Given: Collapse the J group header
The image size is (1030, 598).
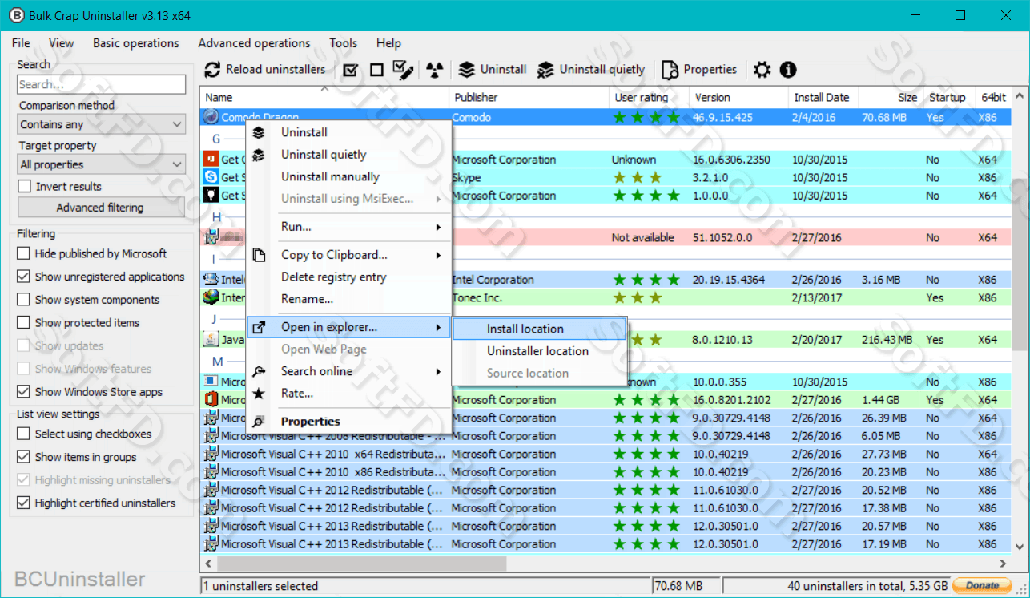Looking at the screenshot, I should click(215, 319).
